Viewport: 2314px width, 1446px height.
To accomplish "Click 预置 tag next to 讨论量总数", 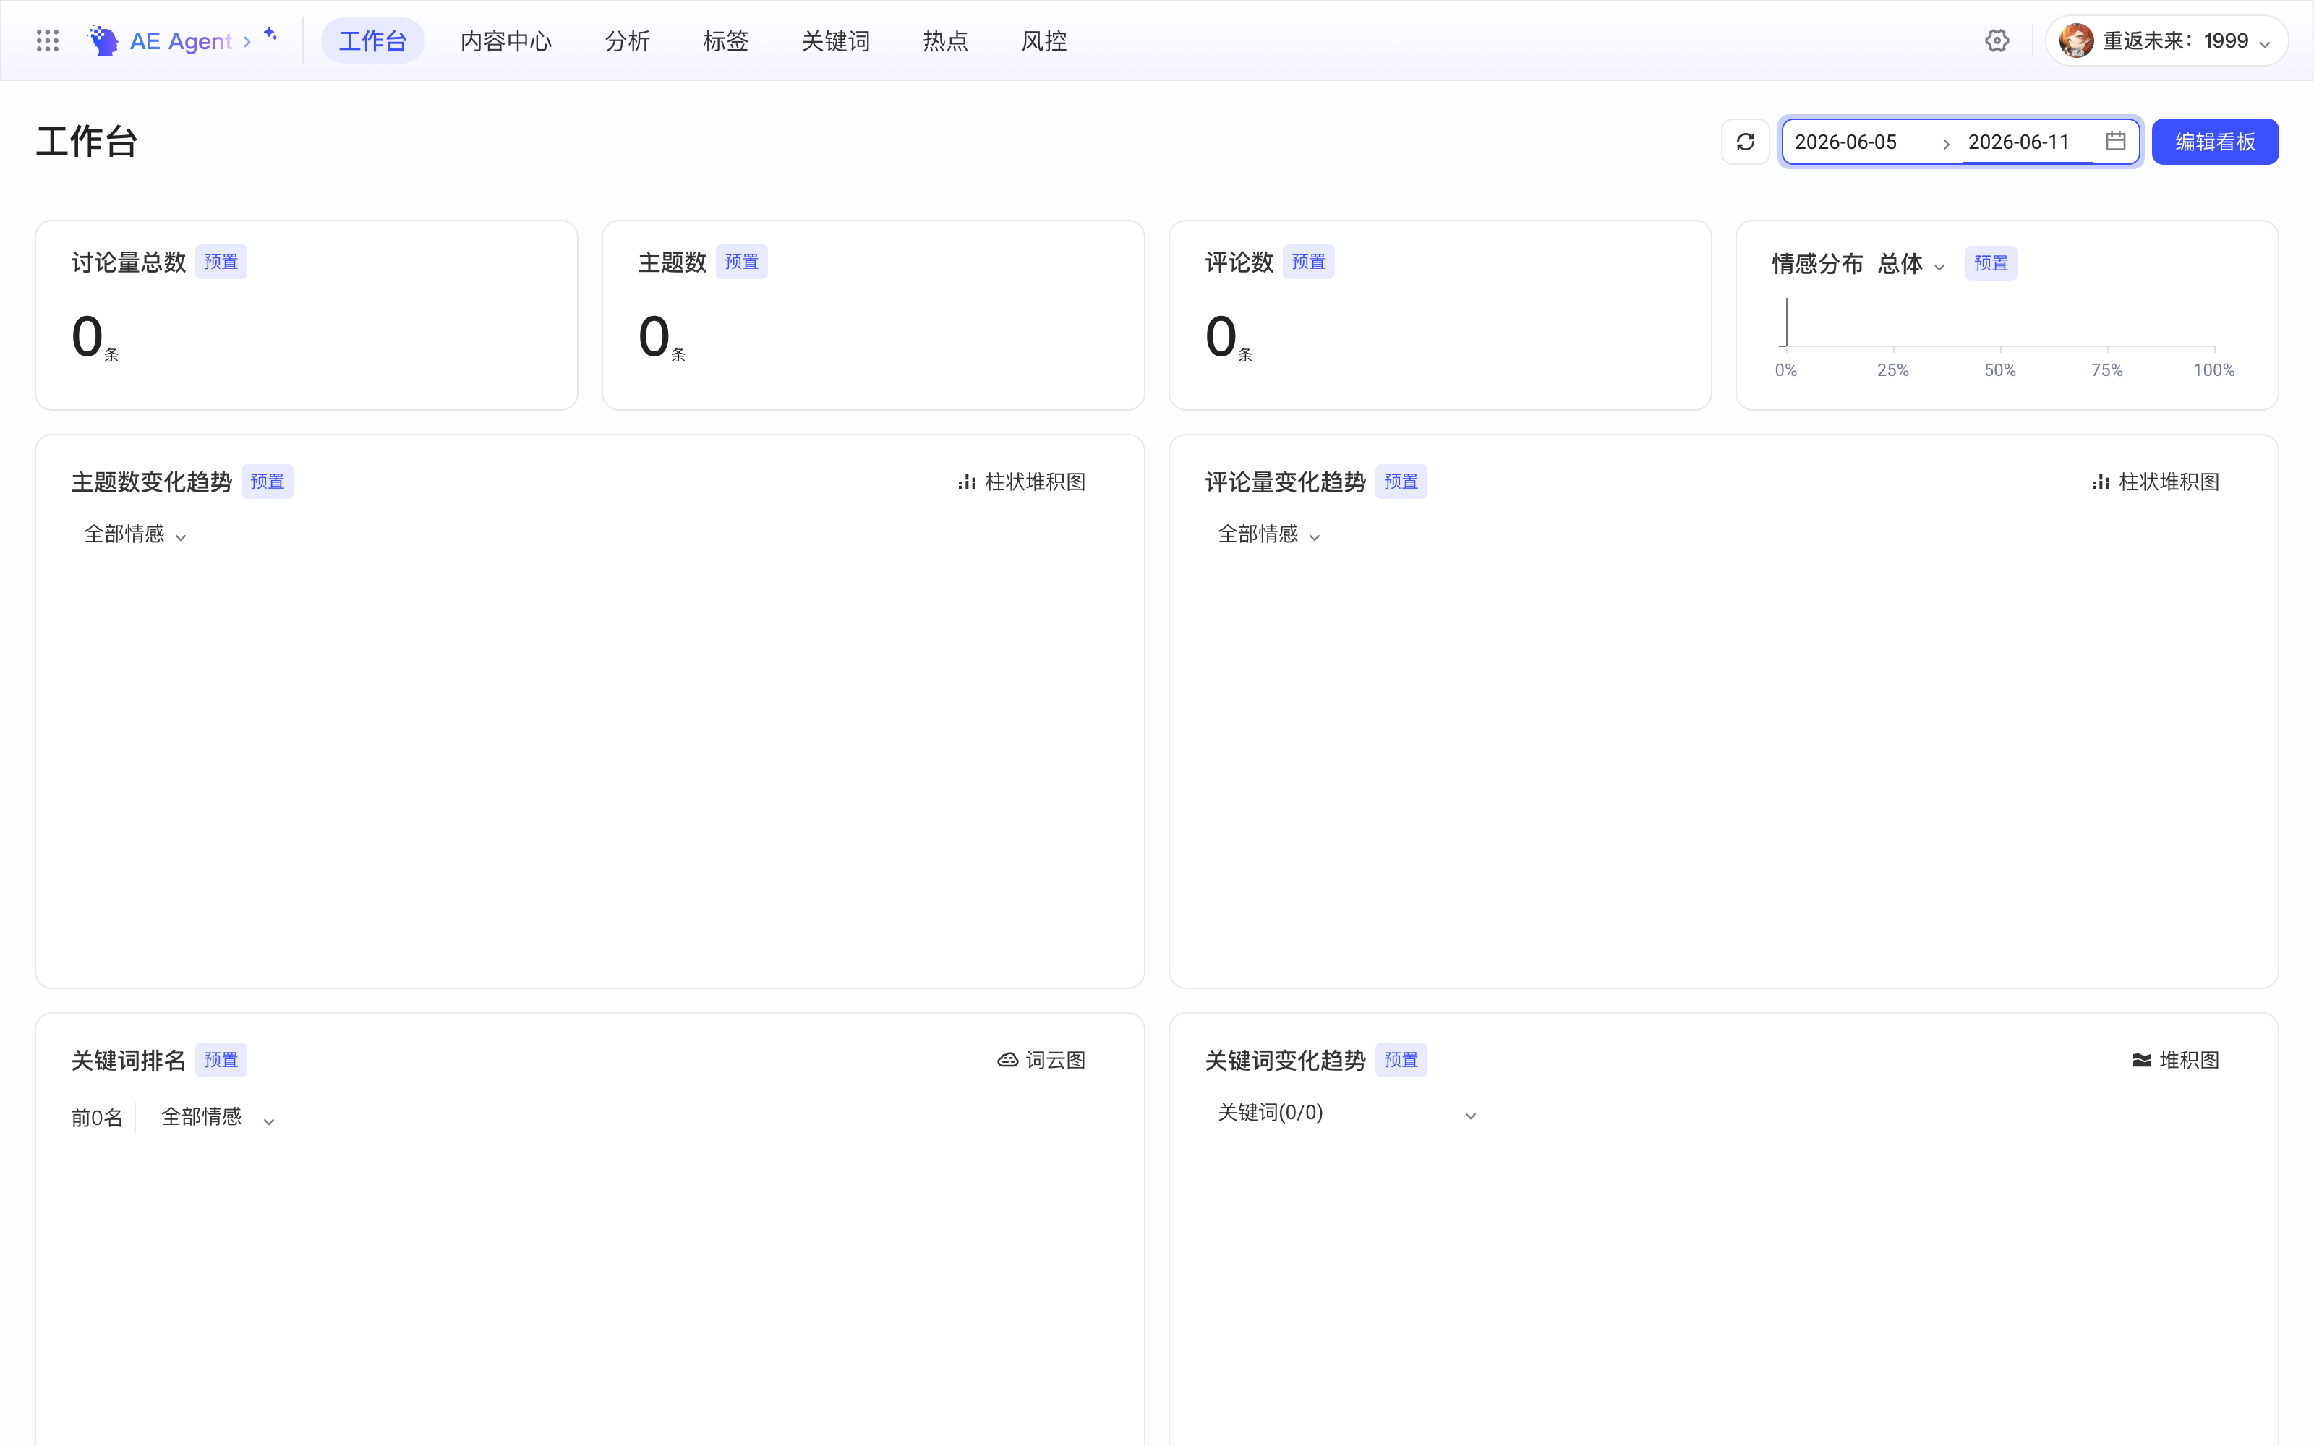I will coord(221,262).
